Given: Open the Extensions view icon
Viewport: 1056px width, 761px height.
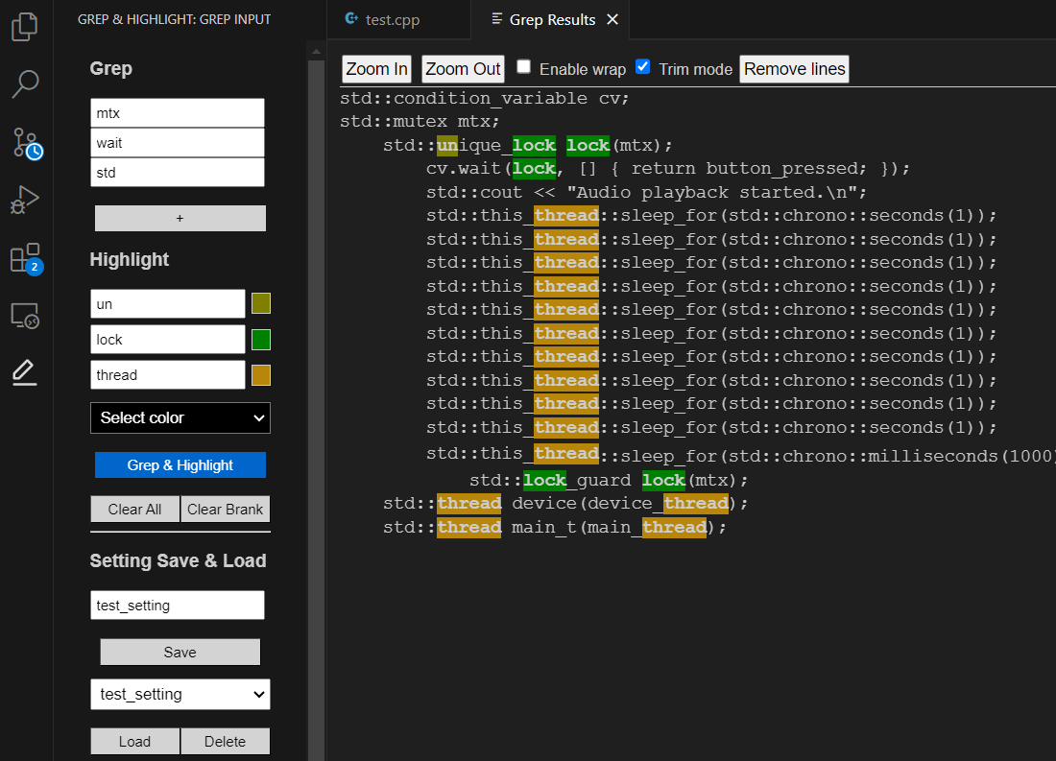Looking at the screenshot, I should (x=26, y=259).
